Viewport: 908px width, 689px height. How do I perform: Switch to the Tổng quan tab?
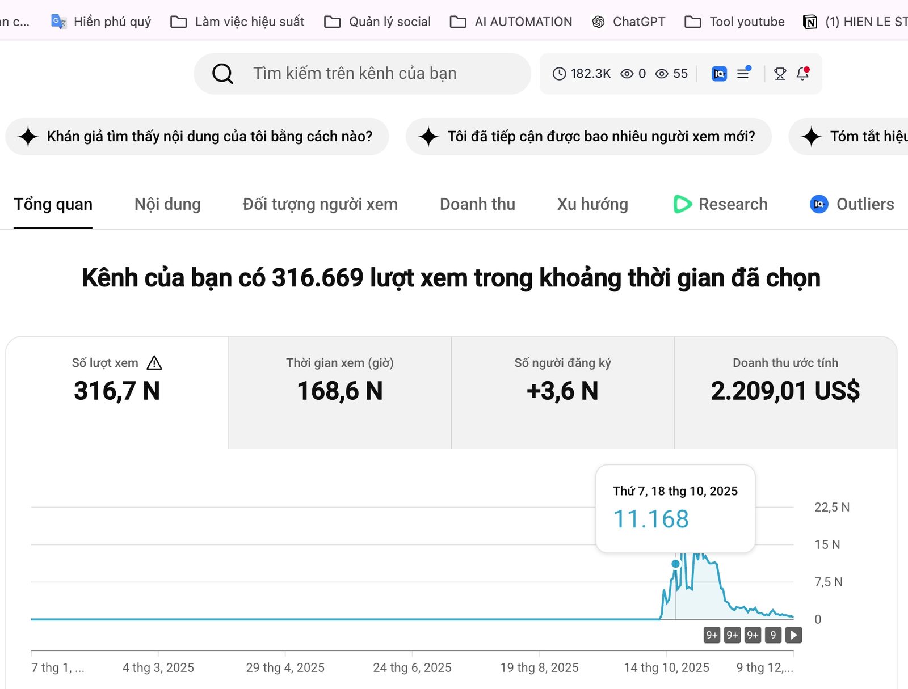(x=53, y=204)
